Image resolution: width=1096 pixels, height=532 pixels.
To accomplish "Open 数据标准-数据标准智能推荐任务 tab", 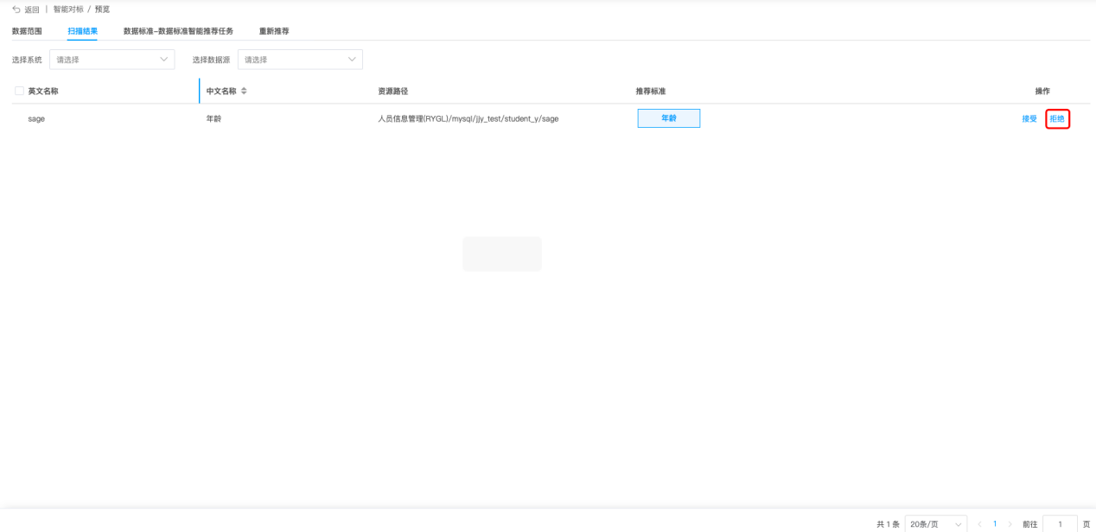I will coord(178,31).
